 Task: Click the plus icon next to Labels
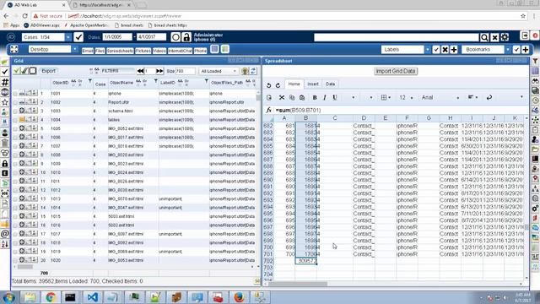pos(454,50)
